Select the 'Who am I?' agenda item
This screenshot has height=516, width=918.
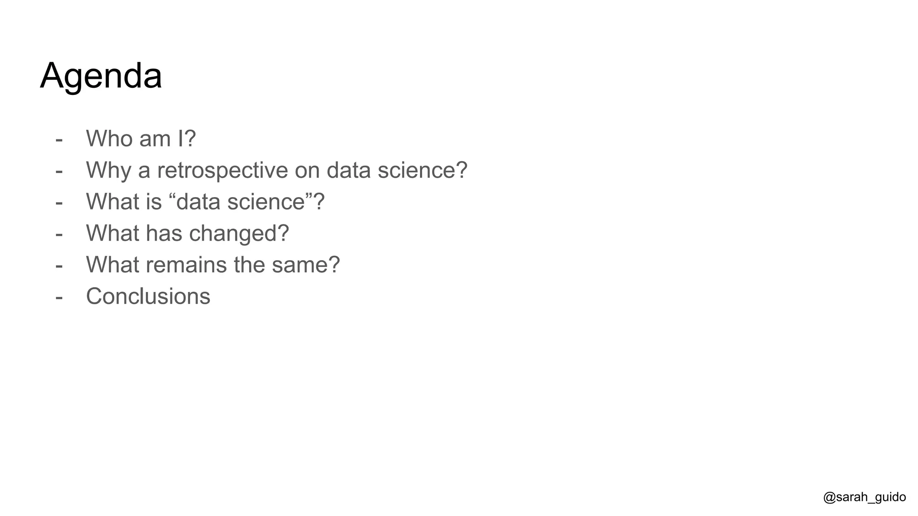[141, 138]
